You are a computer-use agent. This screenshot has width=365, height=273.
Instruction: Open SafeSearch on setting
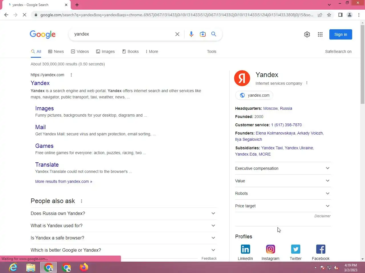(338, 51)
